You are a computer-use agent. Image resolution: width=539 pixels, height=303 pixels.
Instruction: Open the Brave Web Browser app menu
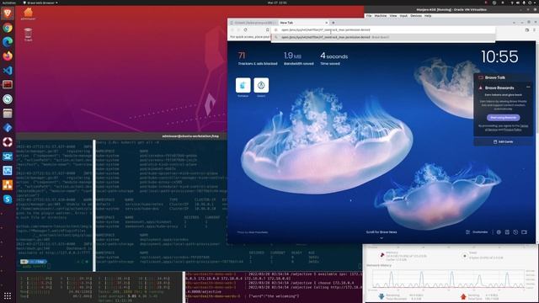(x=40, y=3)
